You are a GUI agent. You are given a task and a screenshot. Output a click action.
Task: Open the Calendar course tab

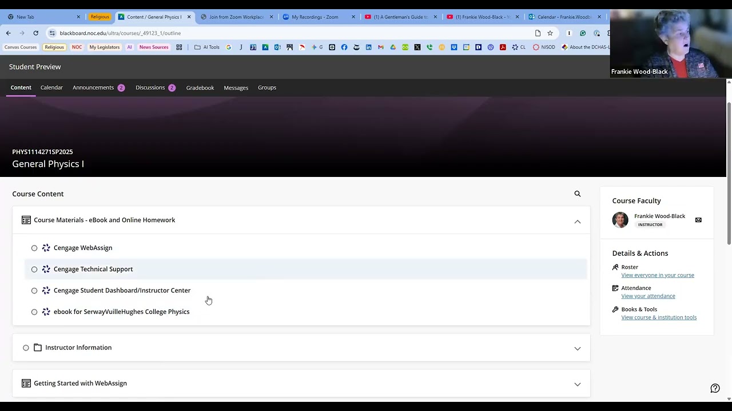(51, 88)
